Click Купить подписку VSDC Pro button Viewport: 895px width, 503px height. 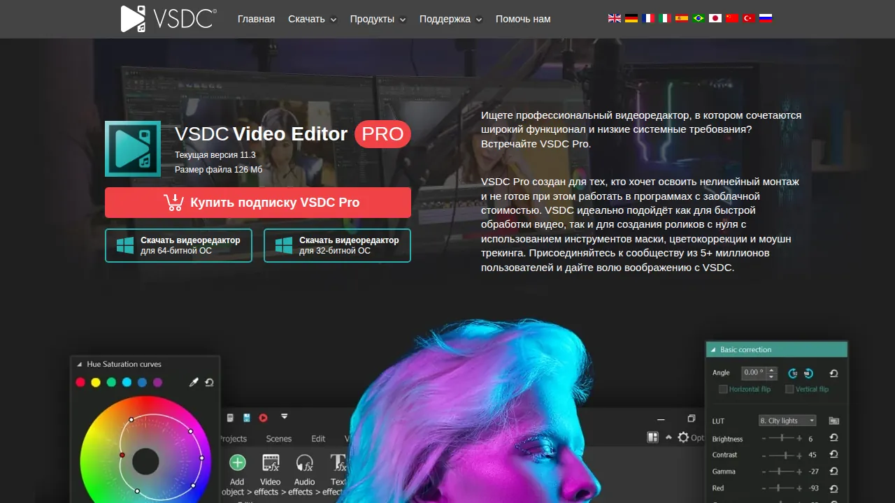click(258, 203)
